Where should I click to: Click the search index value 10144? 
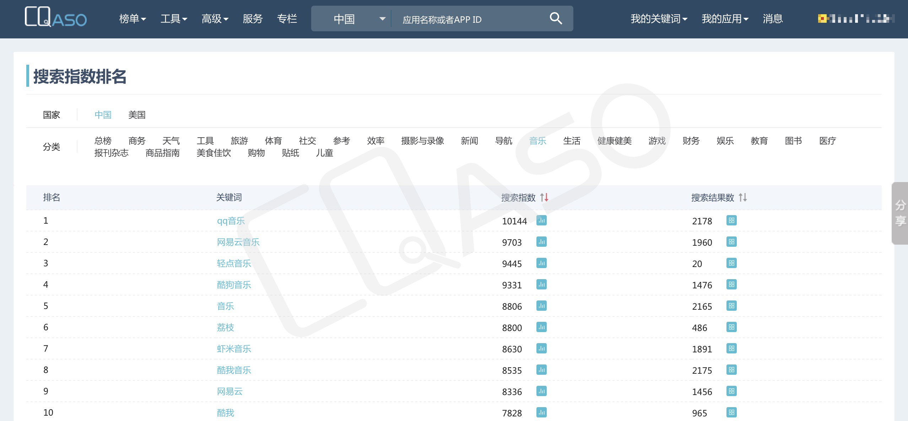pos(514,221)
